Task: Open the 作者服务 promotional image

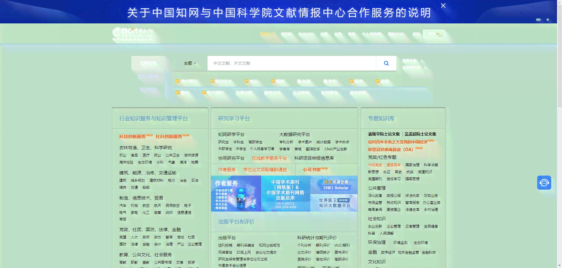Action: point(236,194)
